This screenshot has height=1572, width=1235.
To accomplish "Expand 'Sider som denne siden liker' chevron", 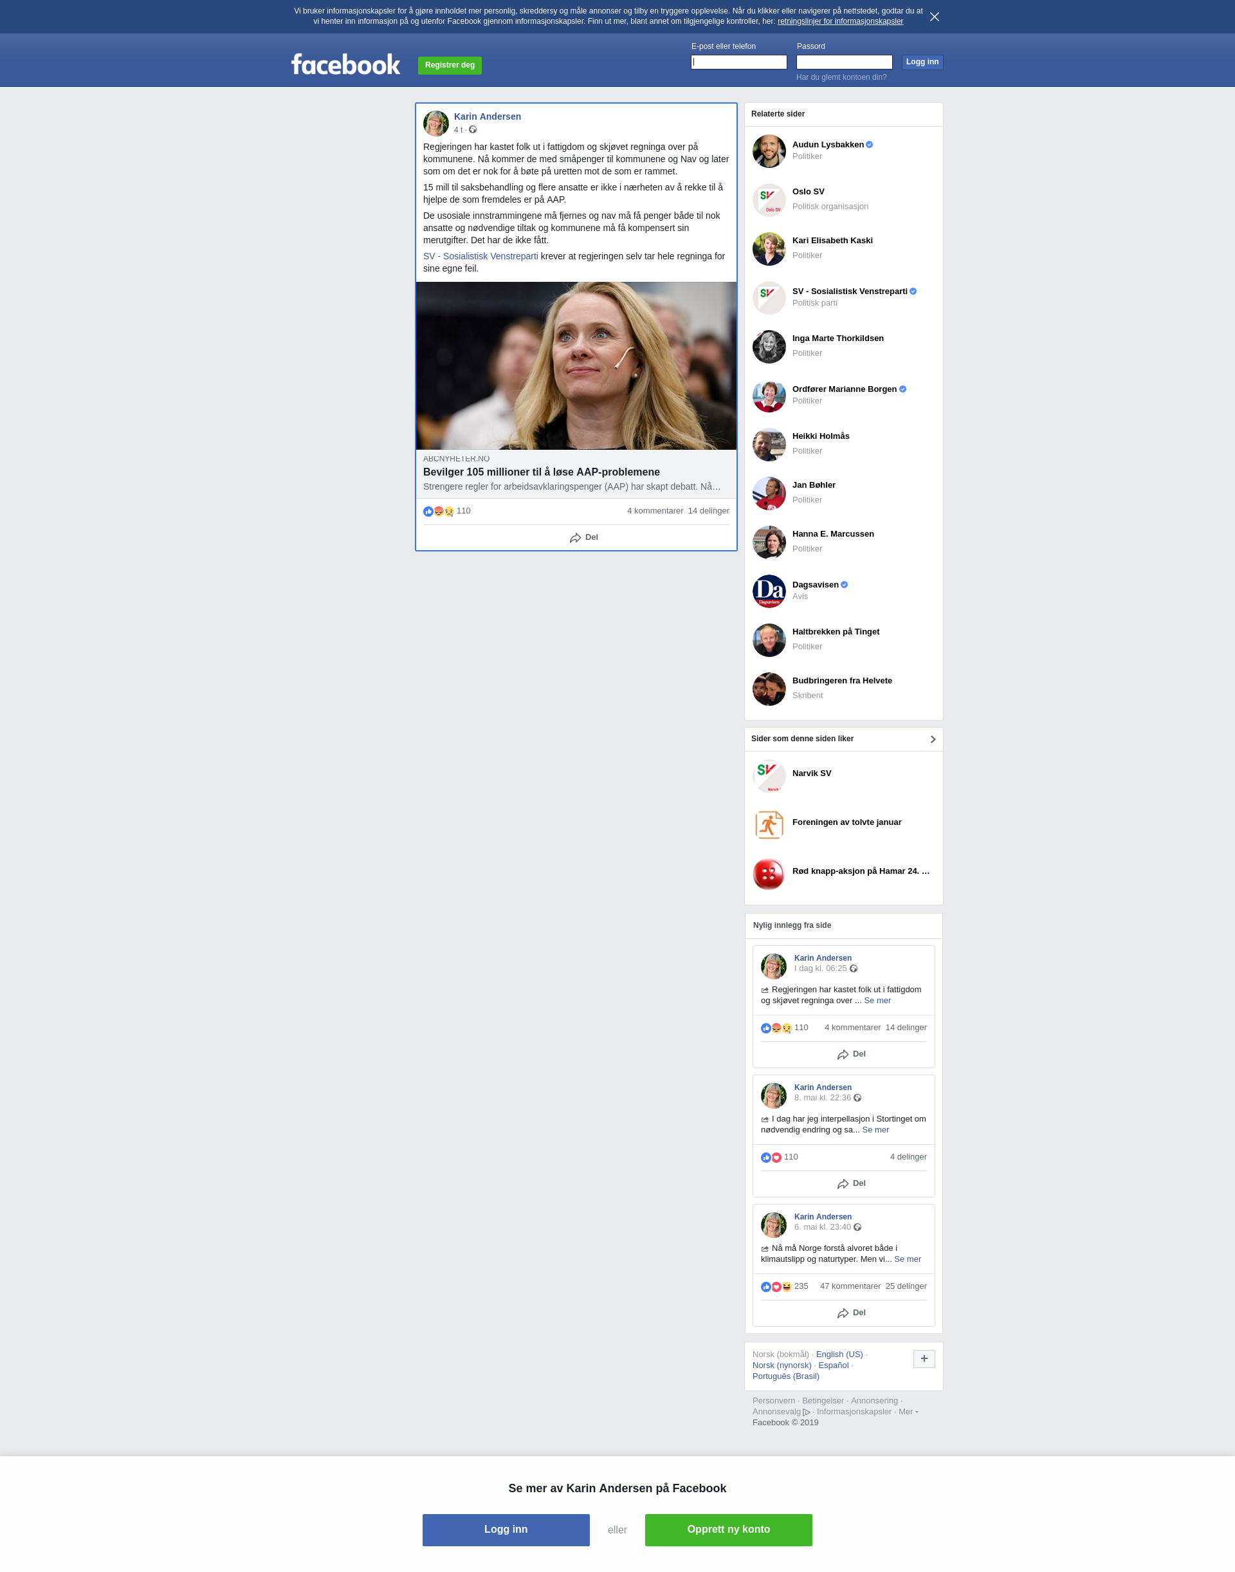I will [932, 739].
